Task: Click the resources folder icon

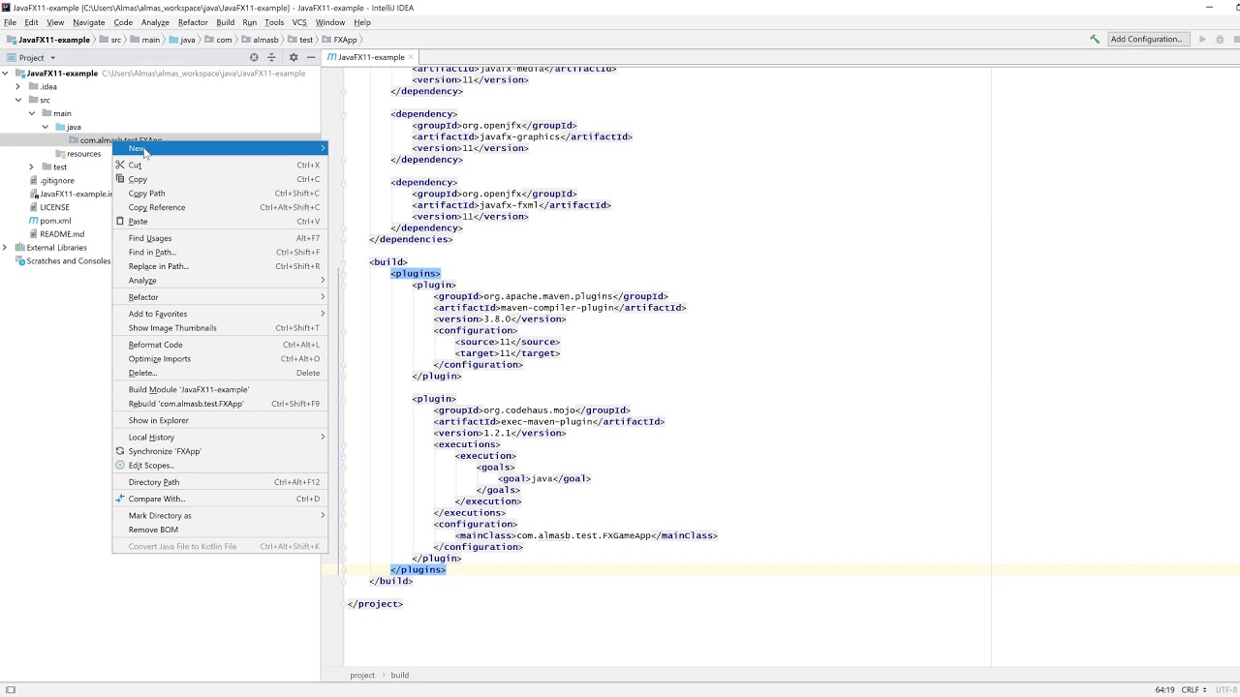Action: click(x=60, y=154)
